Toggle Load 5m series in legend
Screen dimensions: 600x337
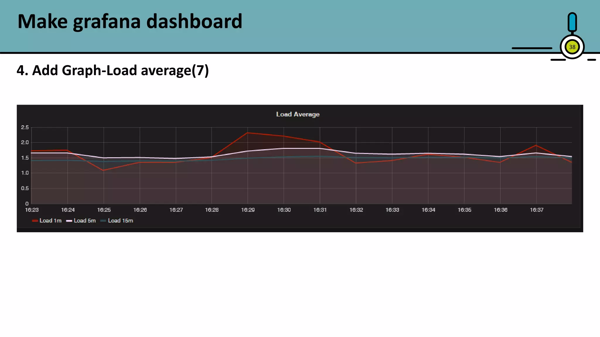coord(85,221)
